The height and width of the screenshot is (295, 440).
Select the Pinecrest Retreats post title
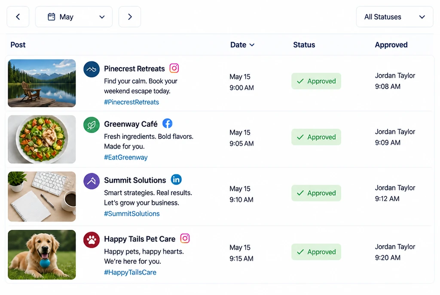pyautogui.click(x=134, y=69)
